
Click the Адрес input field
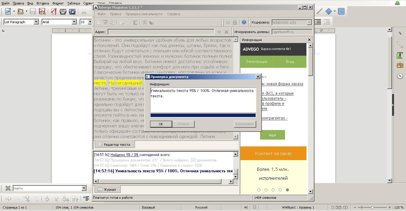pyautogui.click(x=161, y=32)
